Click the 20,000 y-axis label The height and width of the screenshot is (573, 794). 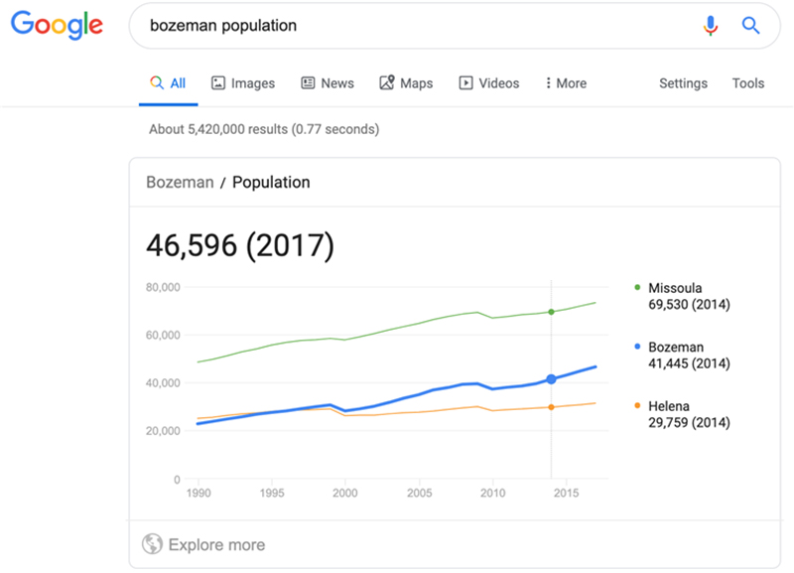coord(163,431)
